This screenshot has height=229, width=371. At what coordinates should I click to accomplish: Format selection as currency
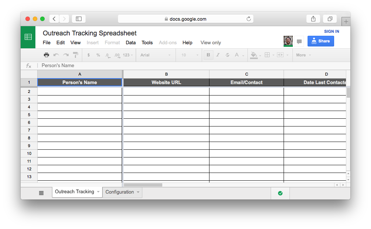[x=89, y=55]
